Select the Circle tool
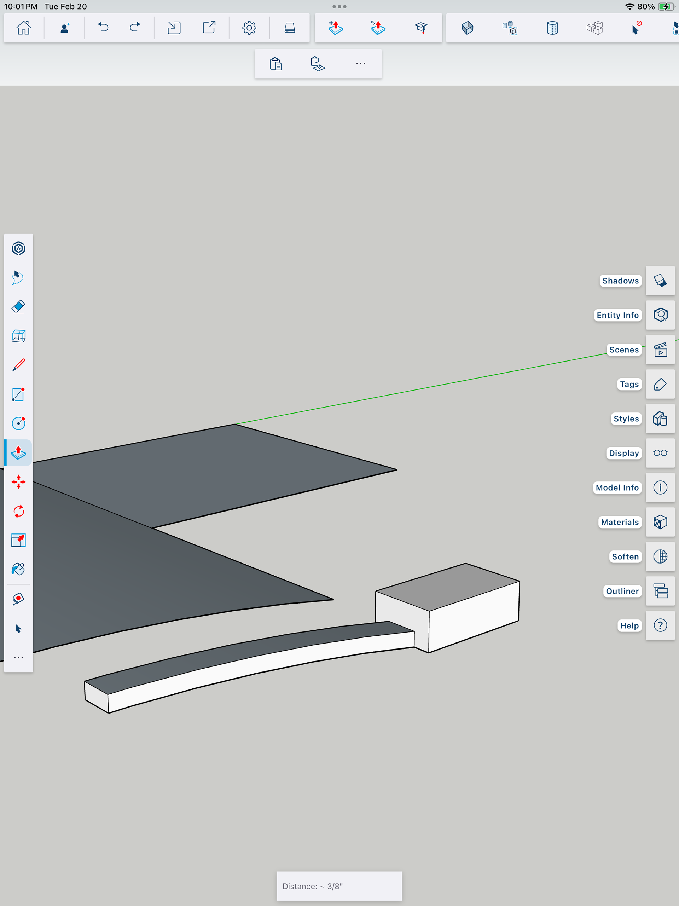The height and width of the screenshot is (906, 679). (x=18, y=423)
